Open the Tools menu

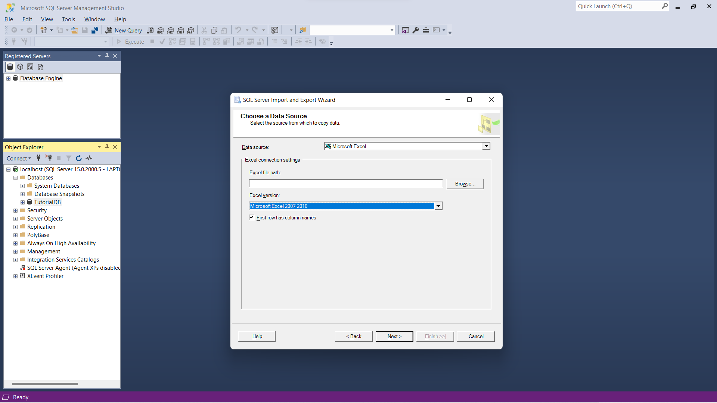click(x=68, y=19)
